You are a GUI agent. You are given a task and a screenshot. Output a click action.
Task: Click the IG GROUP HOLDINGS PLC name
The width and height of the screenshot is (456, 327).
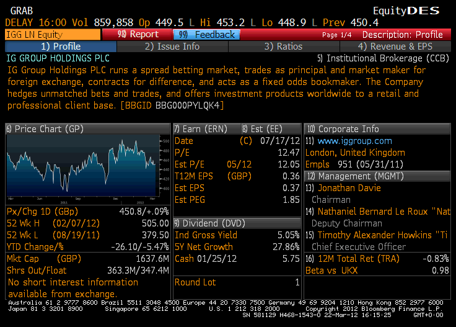point(58,58)
